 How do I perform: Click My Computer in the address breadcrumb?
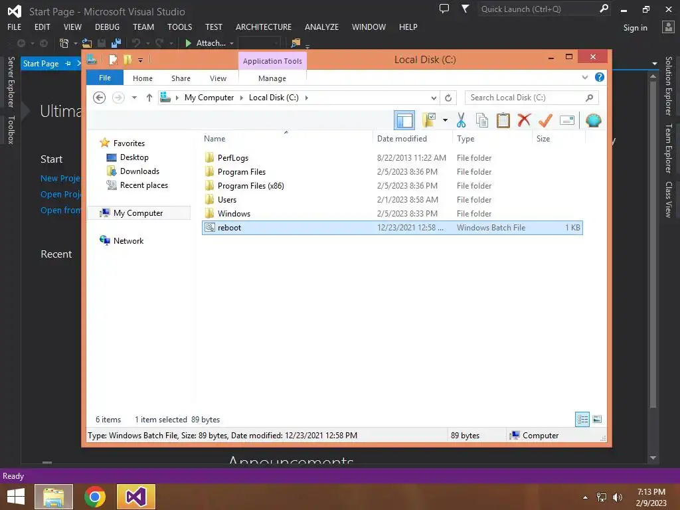209,98
